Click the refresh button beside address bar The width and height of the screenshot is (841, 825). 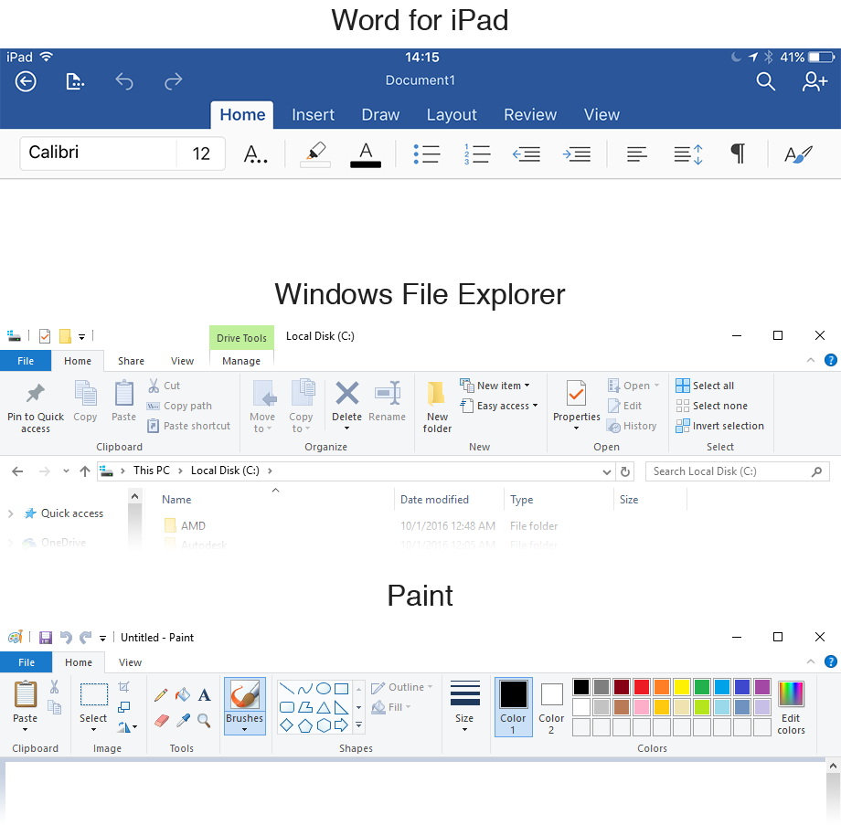click(x=625, y=471)
